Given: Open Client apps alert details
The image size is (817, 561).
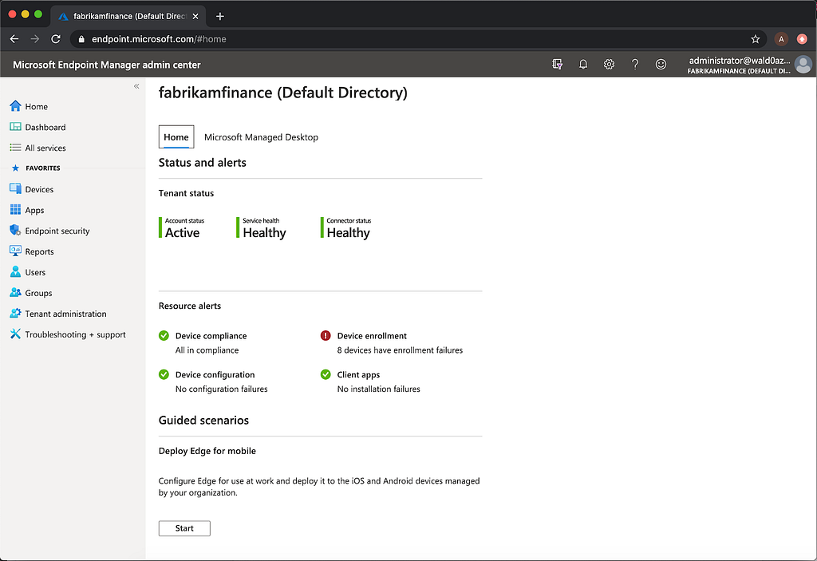Looking at the screenshot, I should click(358, 374).
